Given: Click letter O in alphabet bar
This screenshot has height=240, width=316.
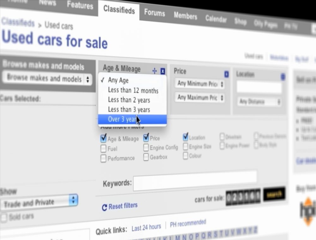Looking at the screenshot, I should coord(191,236).
